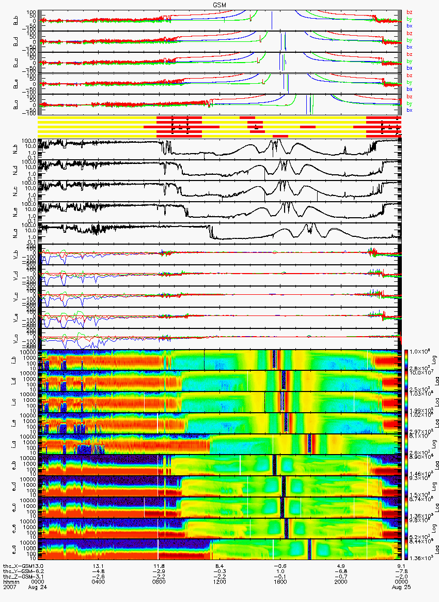Click the 1600 time tick label
This screenshot has height=602, width=439.
click(x=280, y=582)
